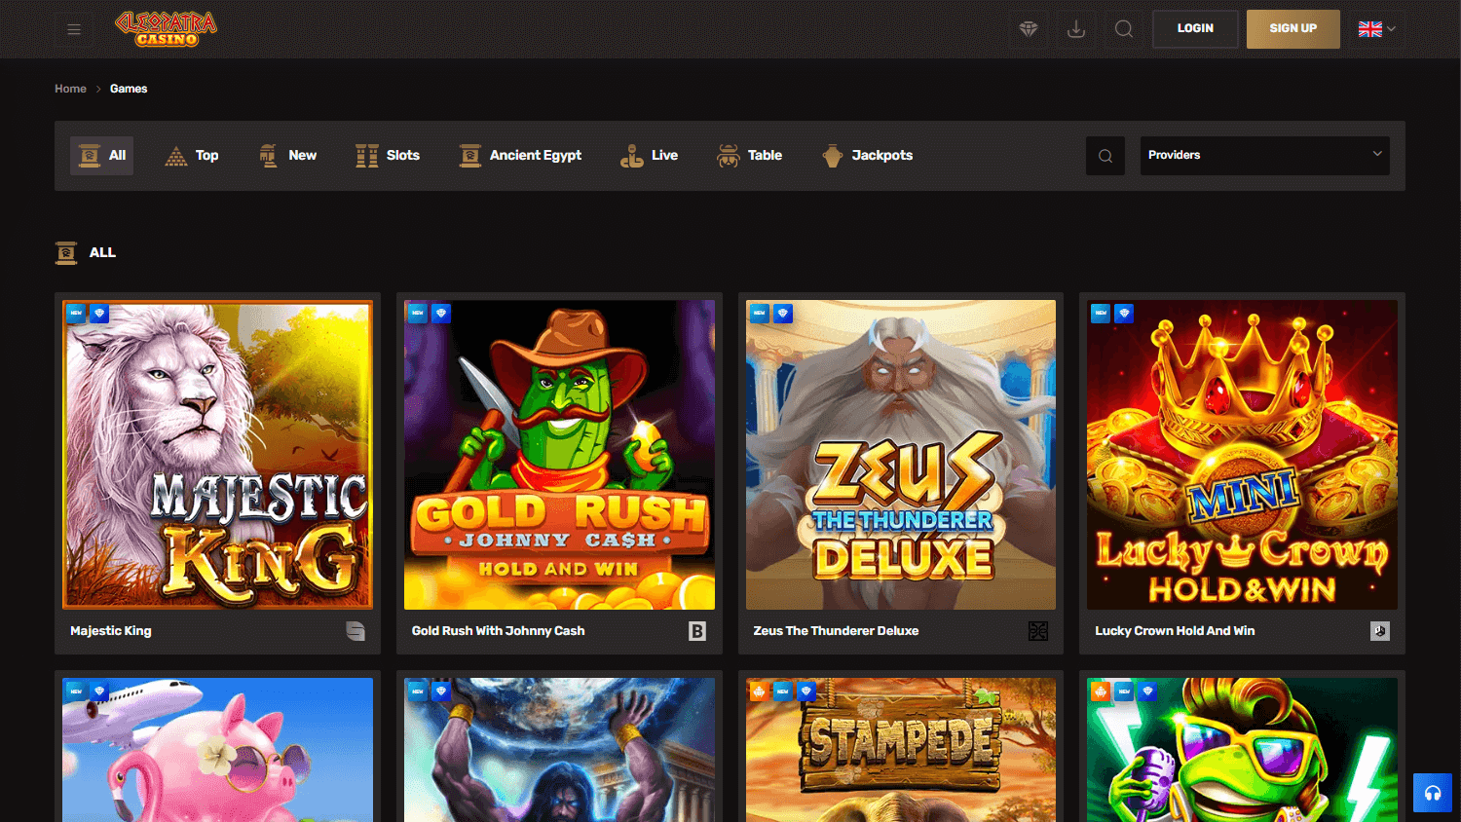Open the live support headset icon

(1433, 793)
